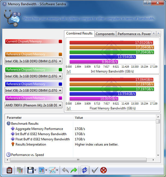Close the Memory Bandwidth window
The width and height of the screenshot is (166, 177).
pos(158,3)
